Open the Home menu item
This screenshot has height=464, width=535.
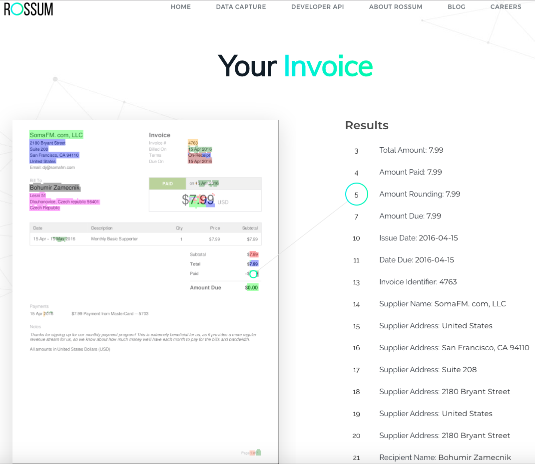[181, 7]
